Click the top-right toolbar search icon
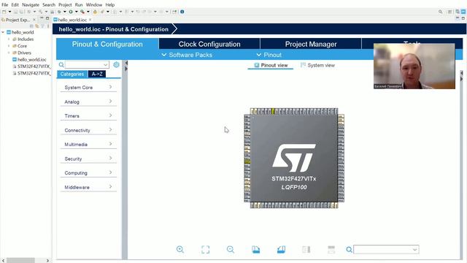The image size is (467, 263). (x=440, y=12)
